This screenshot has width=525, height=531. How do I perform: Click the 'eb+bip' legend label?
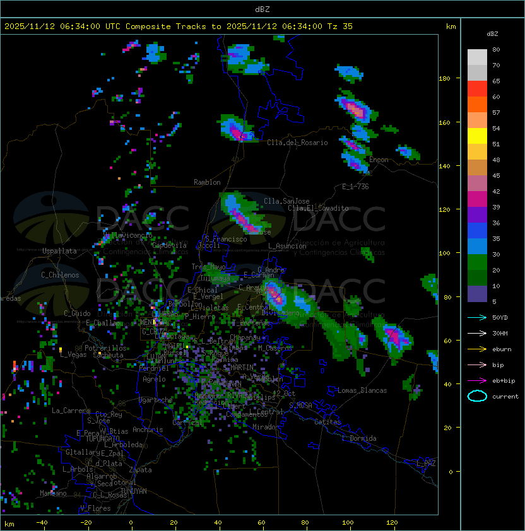[504, 381]
